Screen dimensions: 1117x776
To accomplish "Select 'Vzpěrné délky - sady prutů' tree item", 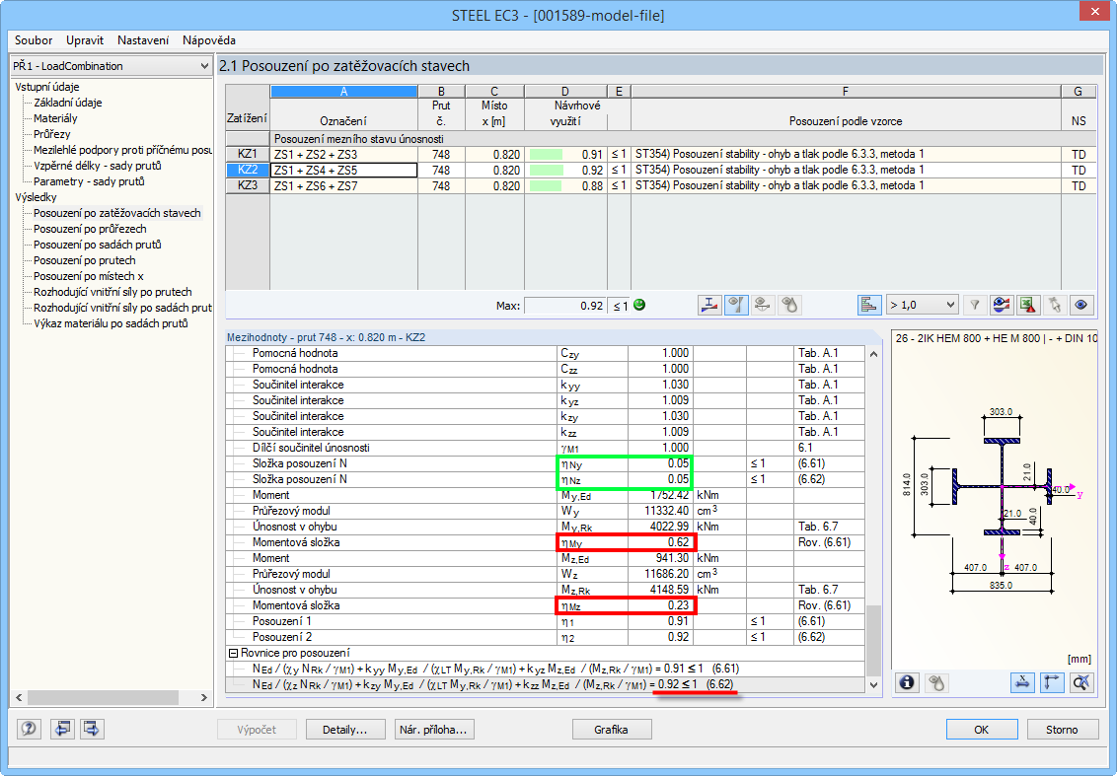I will click(x=98, y=166).
